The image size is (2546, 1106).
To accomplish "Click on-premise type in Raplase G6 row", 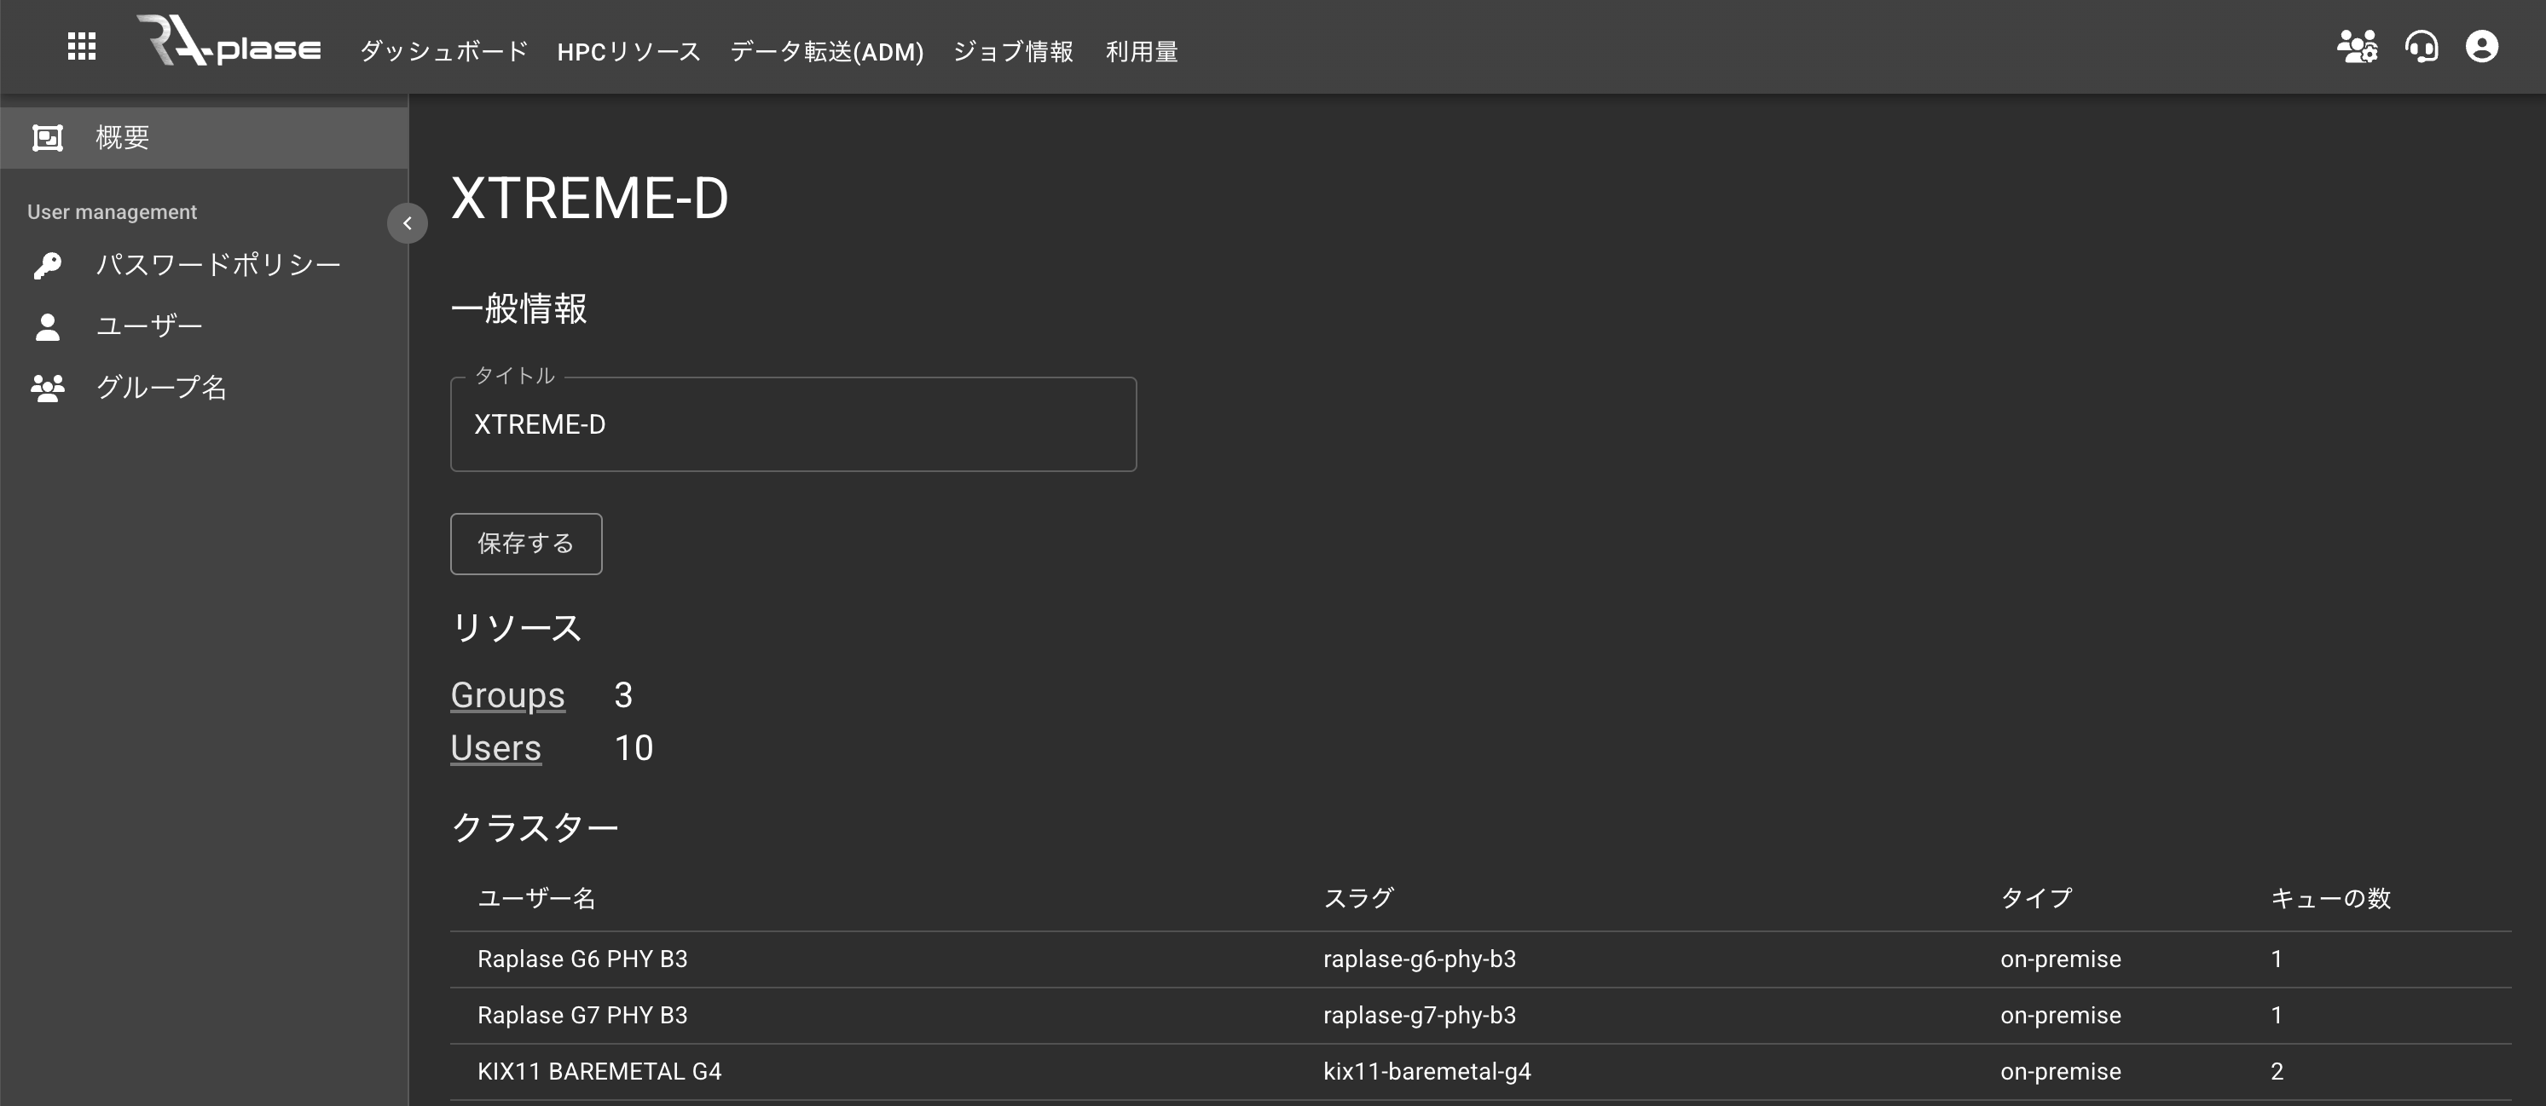I will (2061, 959).
